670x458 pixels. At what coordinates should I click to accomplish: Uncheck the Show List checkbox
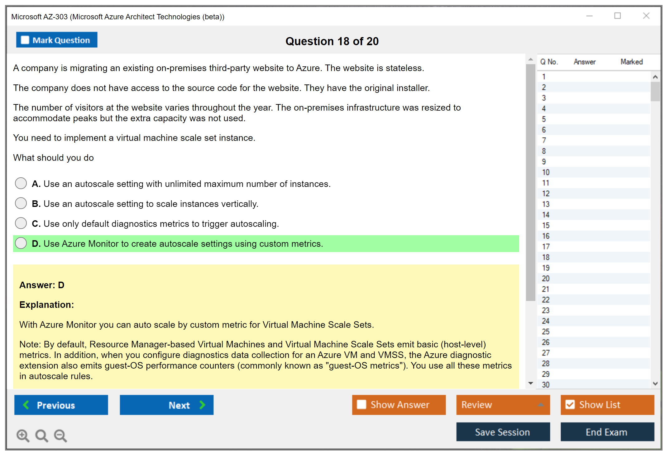570,404
